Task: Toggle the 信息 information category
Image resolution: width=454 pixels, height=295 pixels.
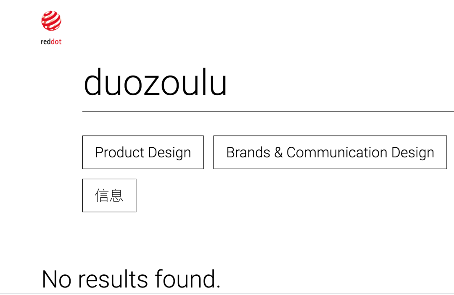Action: (109, 196)
